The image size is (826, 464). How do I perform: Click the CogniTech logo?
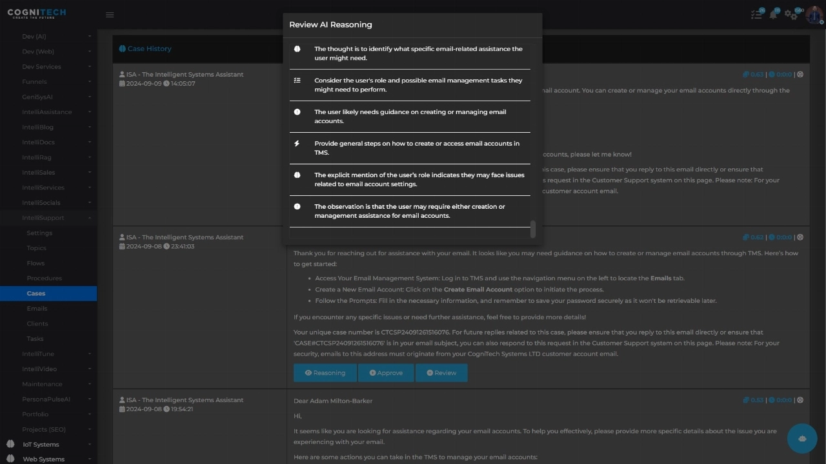36,13
